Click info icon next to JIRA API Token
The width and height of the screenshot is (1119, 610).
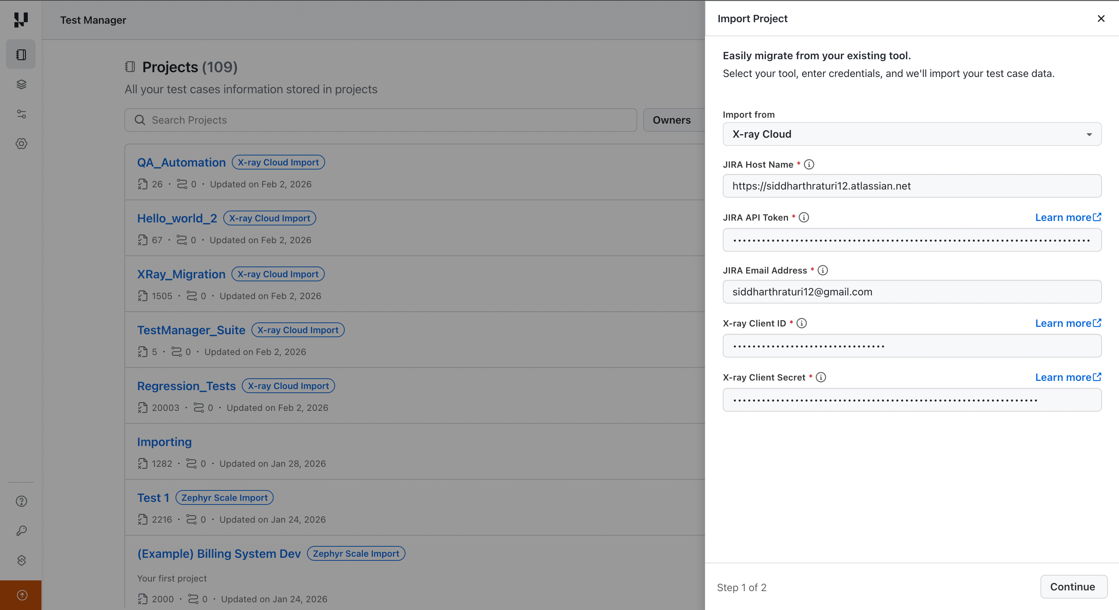(804, 218)
